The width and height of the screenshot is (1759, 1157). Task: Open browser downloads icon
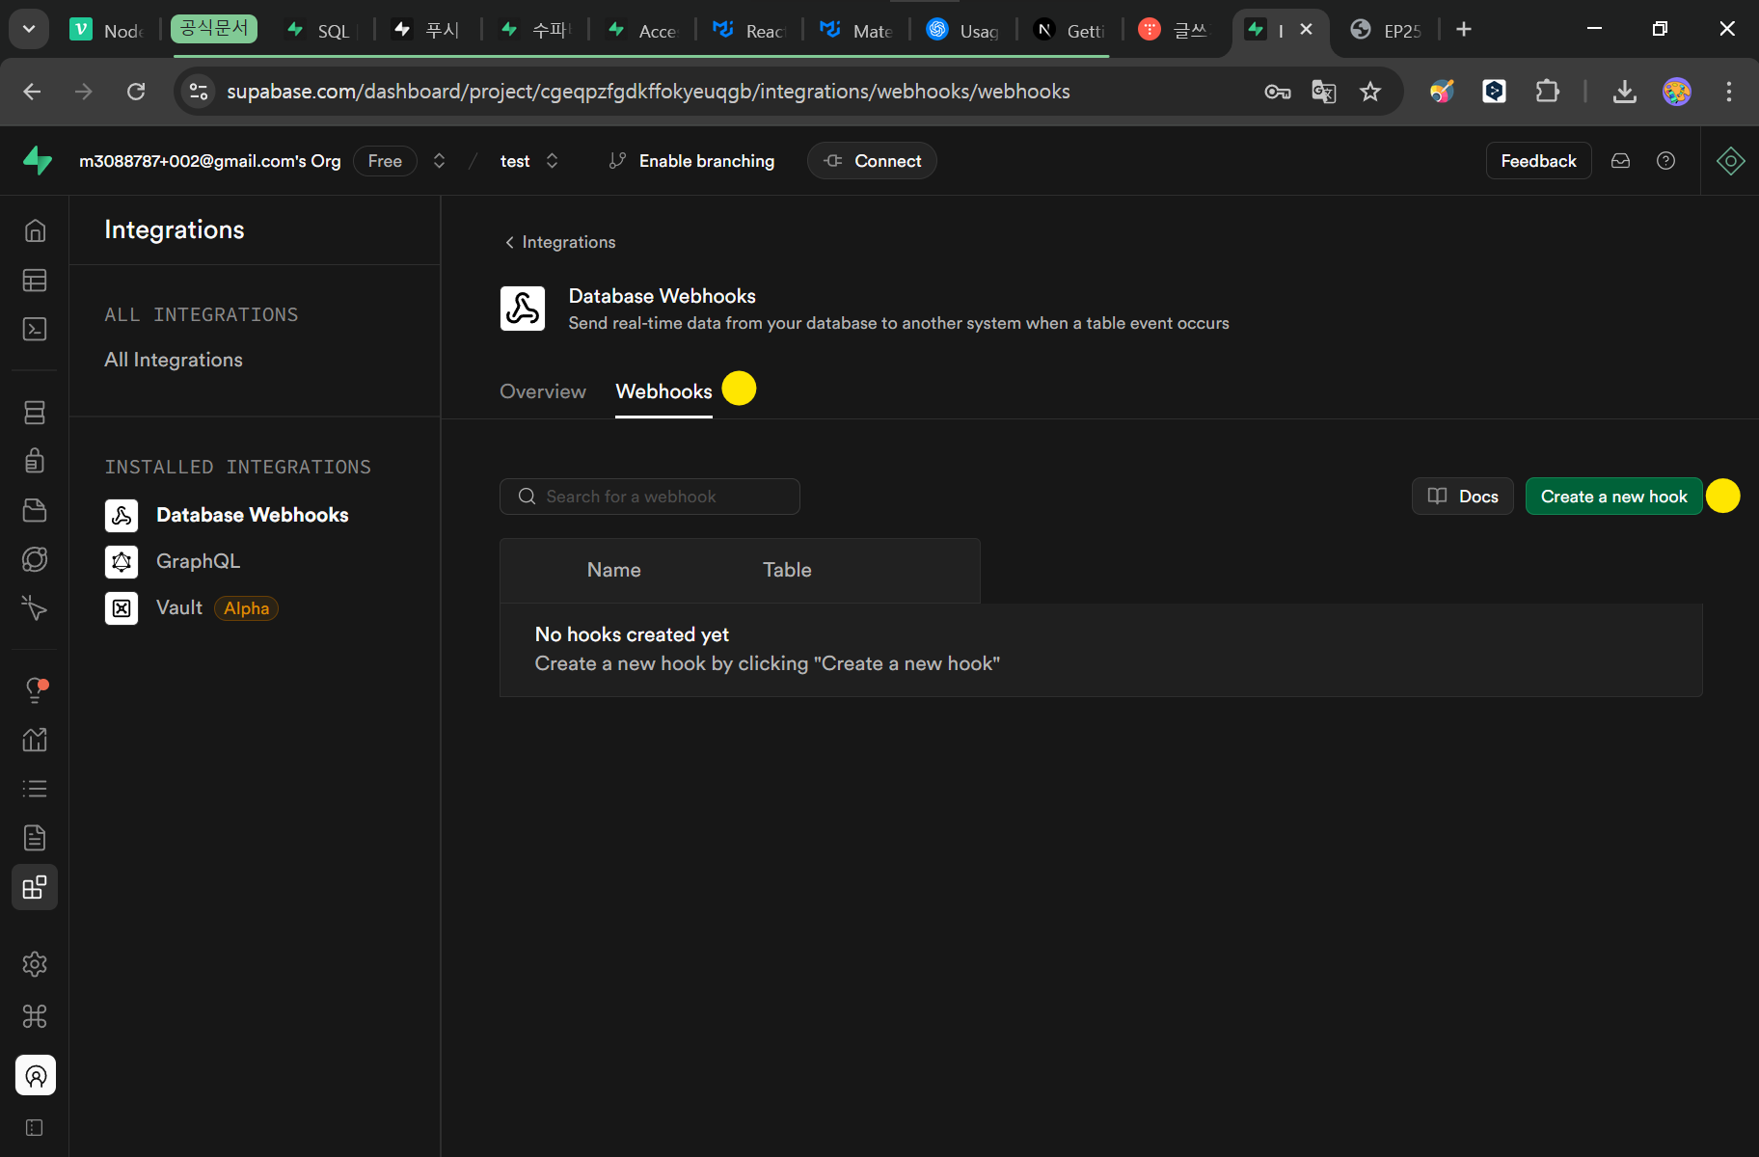pos(1625,92)
